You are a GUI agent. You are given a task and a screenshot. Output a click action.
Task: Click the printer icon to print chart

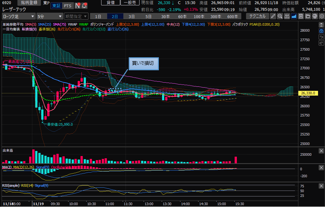click(x=315, y=16)
